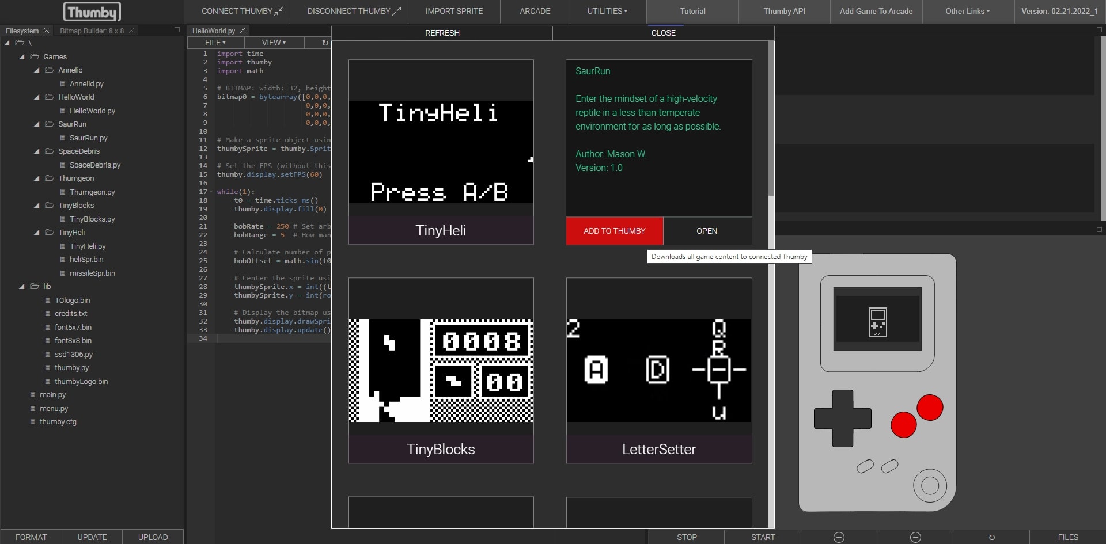This screenshot has height=544, width=1106.
Task: Close the arcade dialog with CLOSE
Action: tap(663, 33)
